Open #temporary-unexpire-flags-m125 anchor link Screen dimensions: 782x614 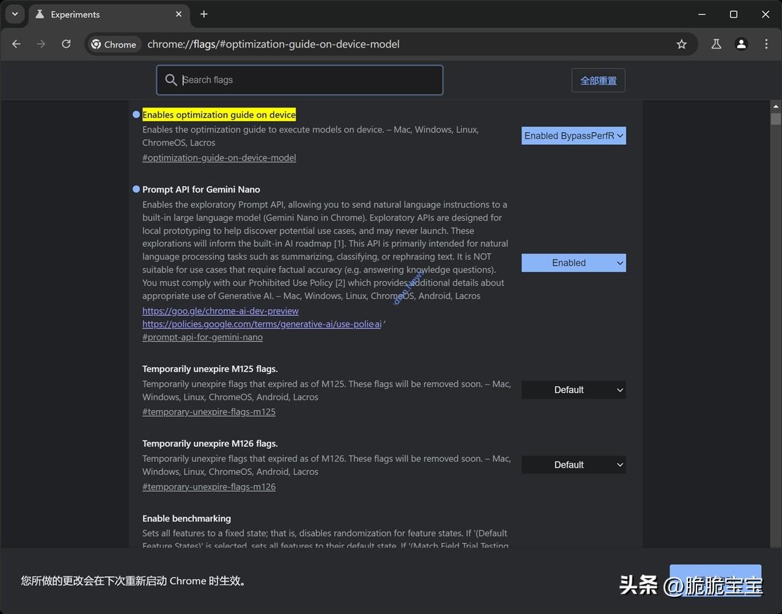point(209,412)
